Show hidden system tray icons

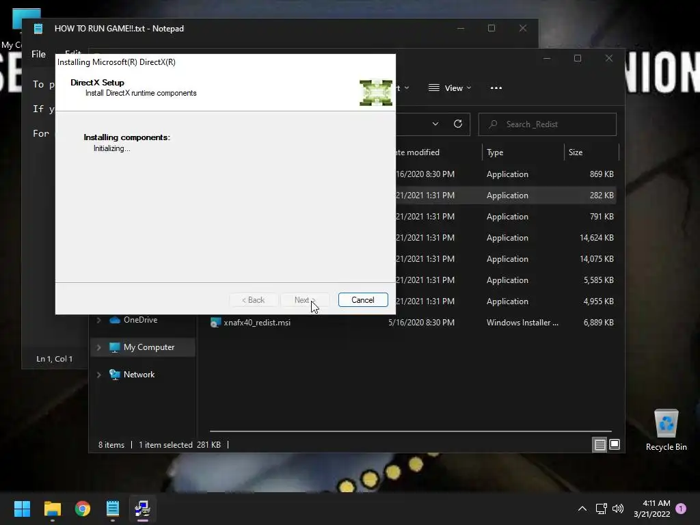point(582,509)
